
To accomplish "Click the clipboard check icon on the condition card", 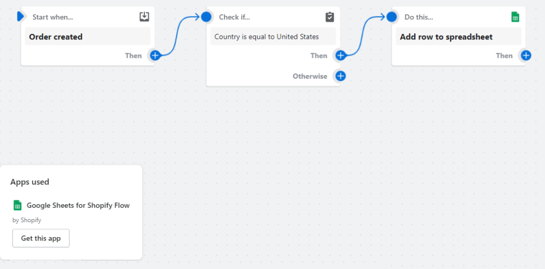I will (330, 17).
